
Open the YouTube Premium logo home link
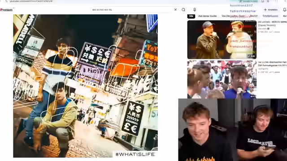[6, 10]
